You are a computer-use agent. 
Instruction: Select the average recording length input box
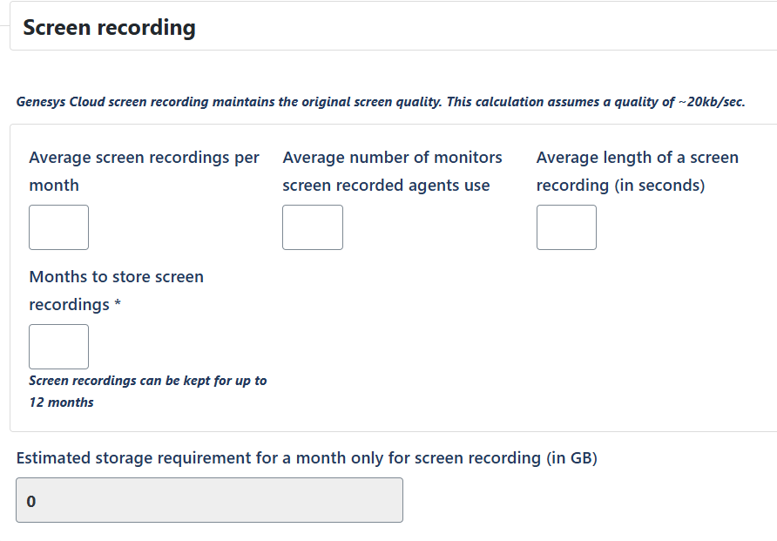566,227
